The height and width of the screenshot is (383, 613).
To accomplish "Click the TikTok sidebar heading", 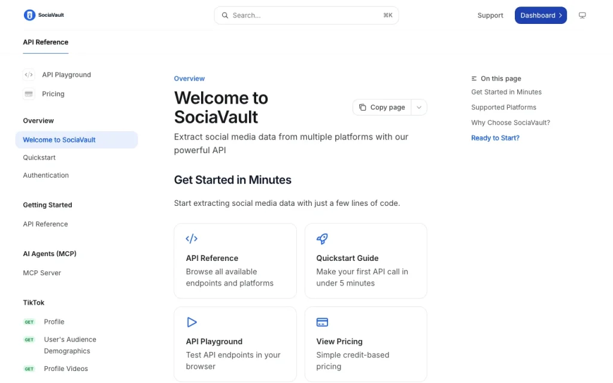I will tap(34, 302).
